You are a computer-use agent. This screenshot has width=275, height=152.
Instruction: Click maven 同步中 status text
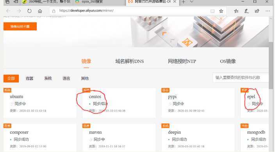[x=99, y=139]
